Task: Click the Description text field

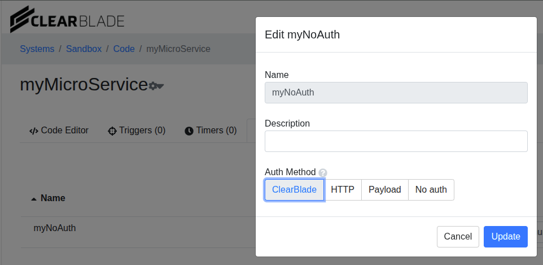Action: (x=396, y=141)
